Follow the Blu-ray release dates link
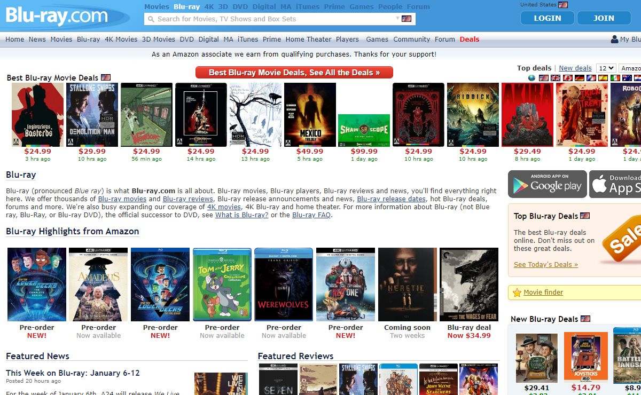The height and width of the screenshot is (395, 641). pos(392,199)
